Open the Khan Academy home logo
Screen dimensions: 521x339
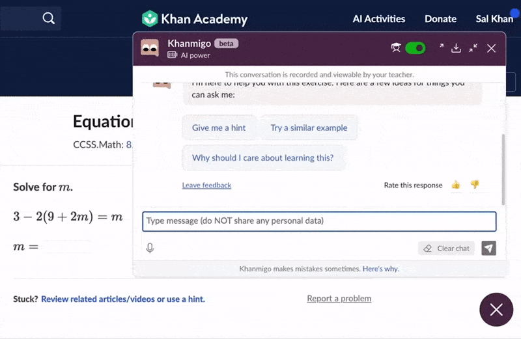[x=195, y=19]
